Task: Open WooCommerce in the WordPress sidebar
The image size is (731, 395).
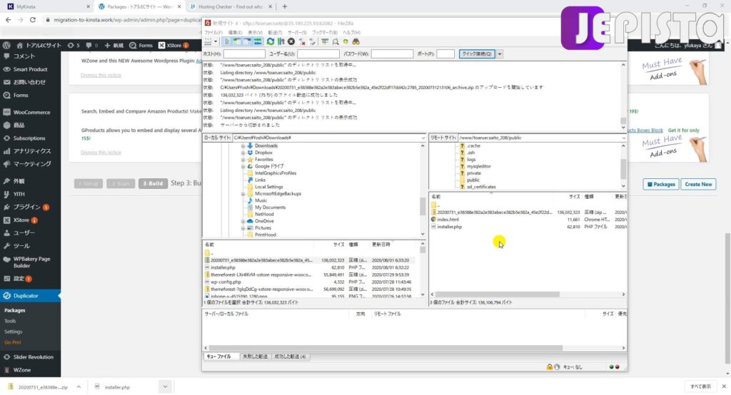Action: tap(31, 112)
